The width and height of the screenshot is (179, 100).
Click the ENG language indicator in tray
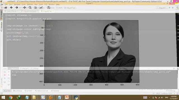click(167, 97)
